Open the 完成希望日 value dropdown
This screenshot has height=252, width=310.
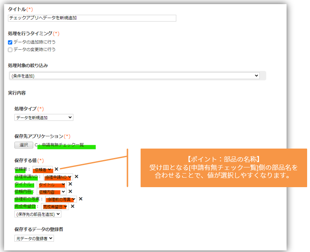(55, 206)
